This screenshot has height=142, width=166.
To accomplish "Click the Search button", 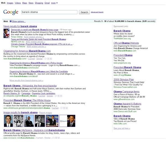I will tap(84, 12).
